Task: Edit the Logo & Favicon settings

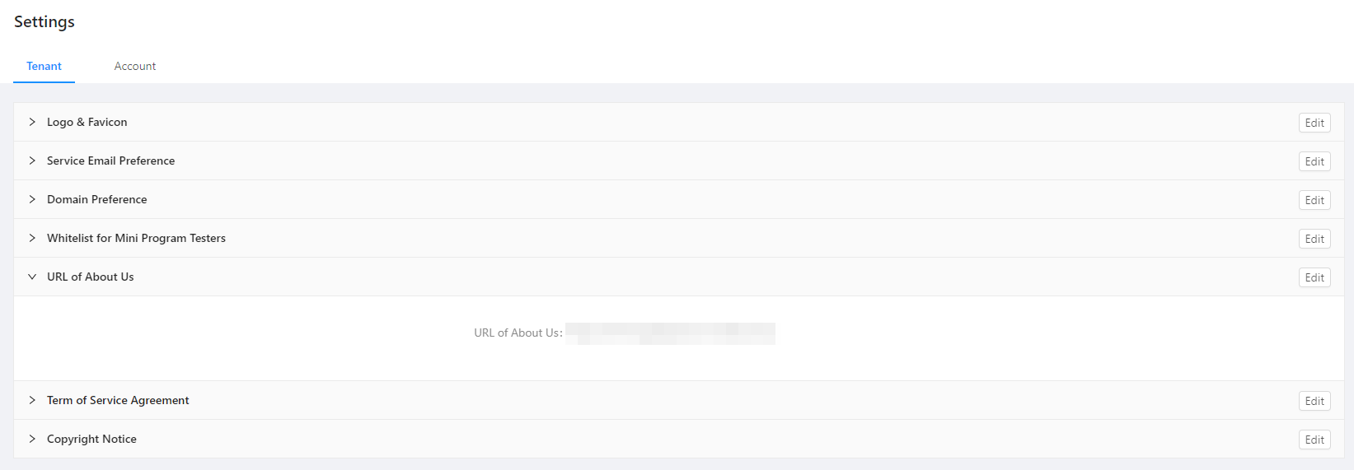Action: click(1314, 123)
